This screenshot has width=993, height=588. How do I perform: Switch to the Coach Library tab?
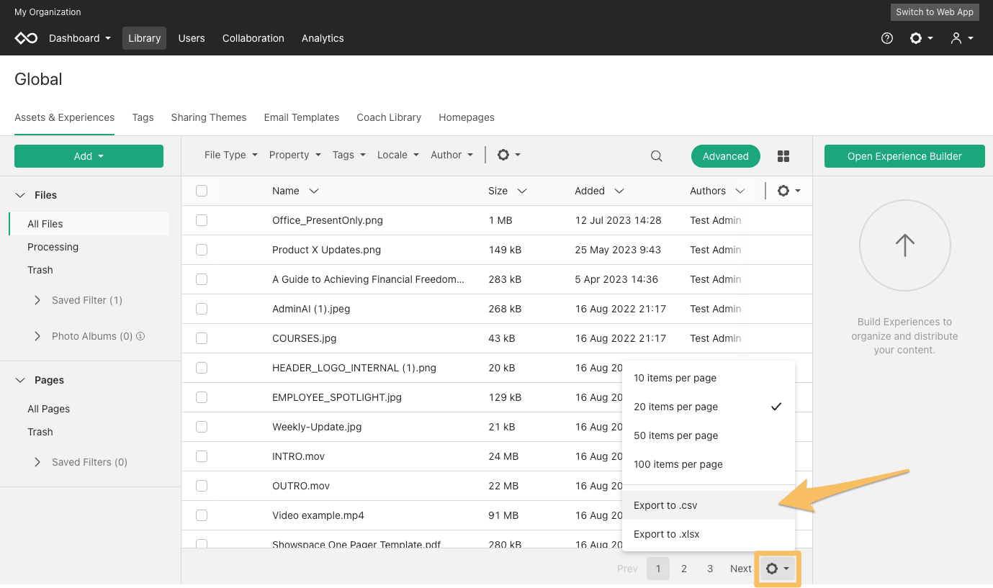pos(389,117)
